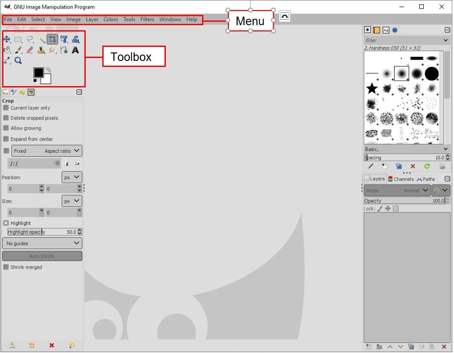Refresh brushes with the green arrow icon
The image size is (454, 353).
click(427, 166)
